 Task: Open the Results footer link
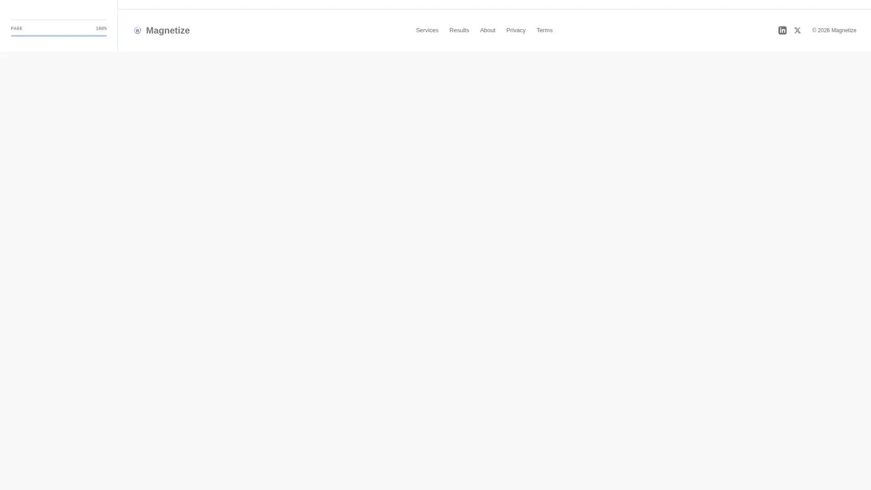click(x=459, y=30)
